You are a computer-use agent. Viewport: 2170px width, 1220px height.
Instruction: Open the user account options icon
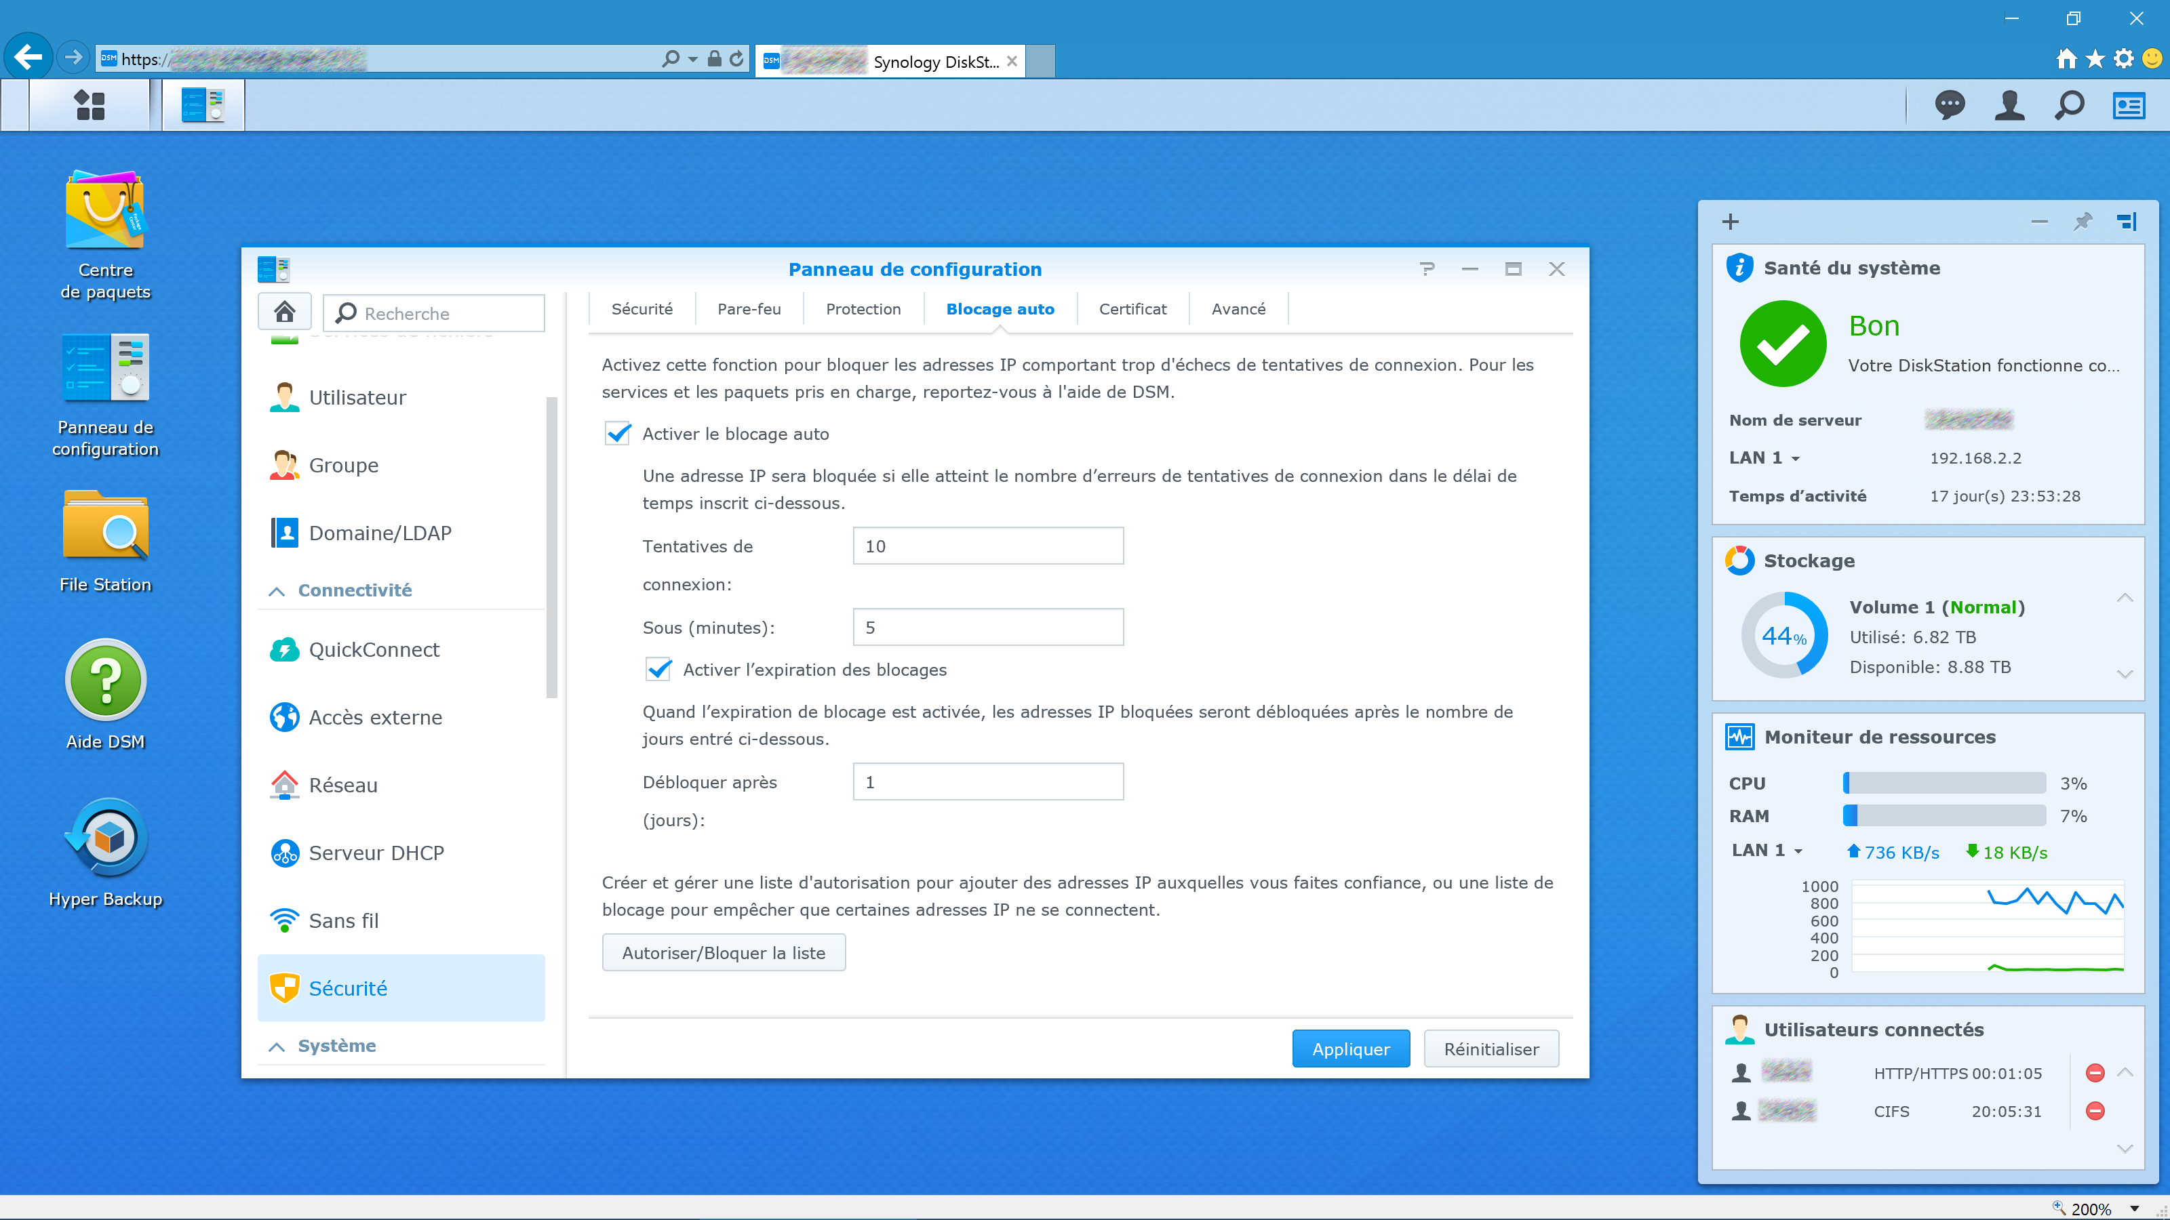pyautogui.click(x=2009, y=105)
